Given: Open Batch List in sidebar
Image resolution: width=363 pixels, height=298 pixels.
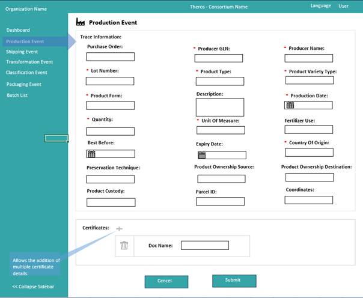Looking at the screenshot, I should [x=17, y=96].
